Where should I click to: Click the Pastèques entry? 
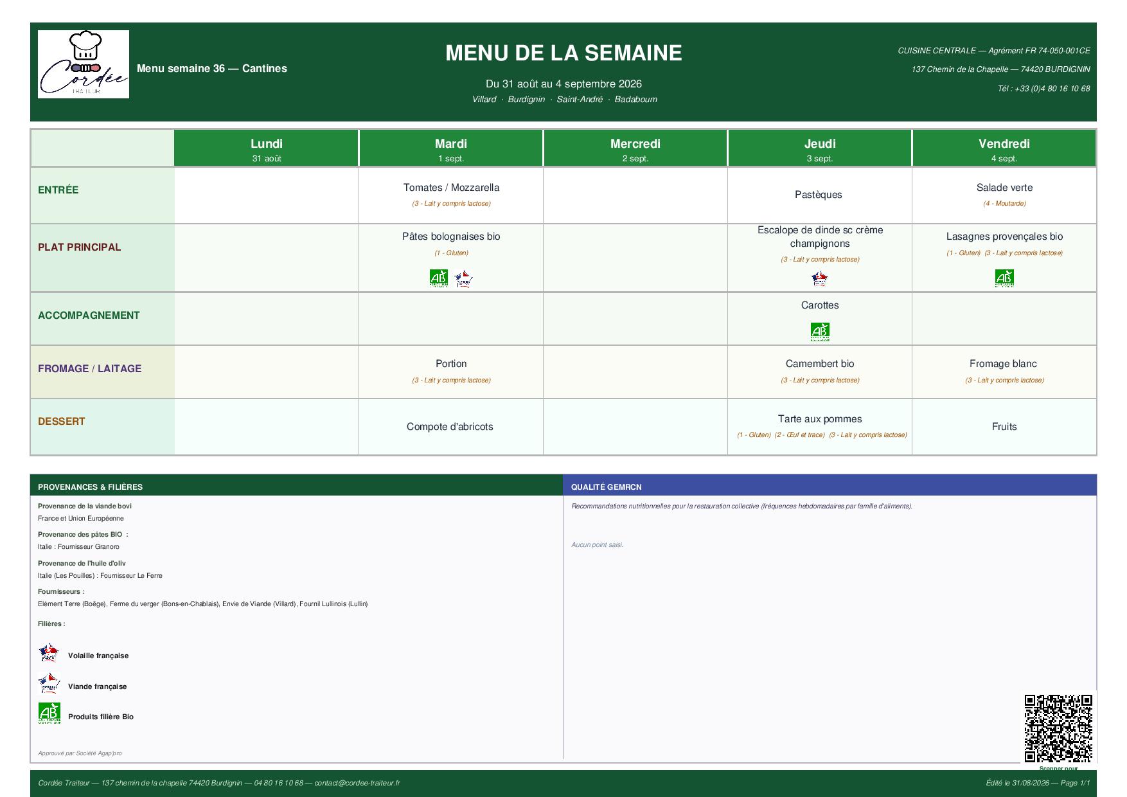[819, 195]
